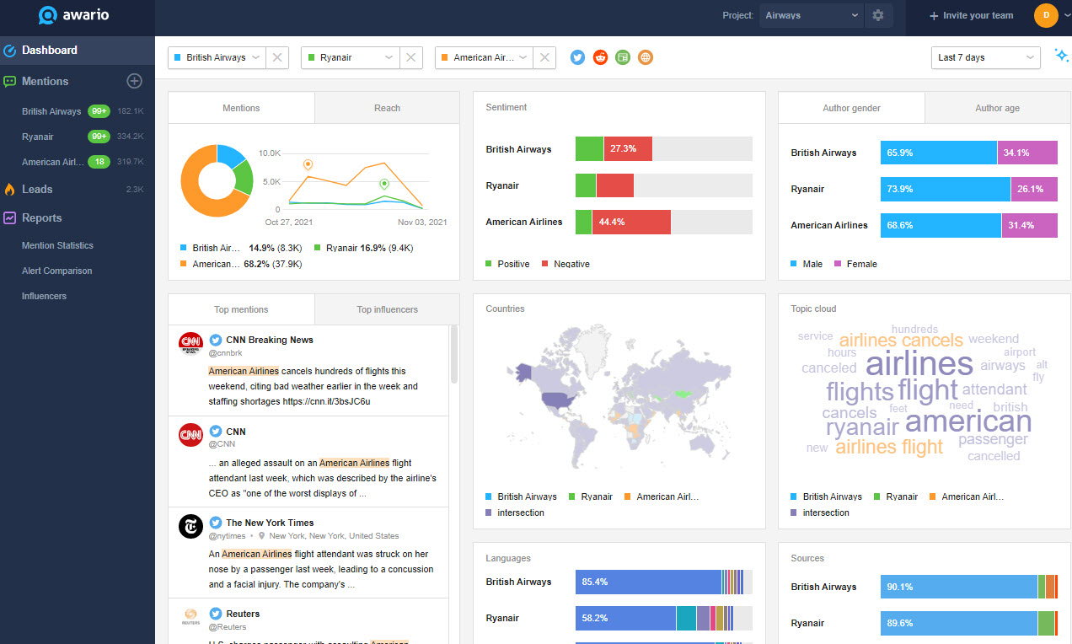Screen dimensions: 1072x644
Task: Click the British Airways languages bar 85.4%
Action: click(648, 582)
